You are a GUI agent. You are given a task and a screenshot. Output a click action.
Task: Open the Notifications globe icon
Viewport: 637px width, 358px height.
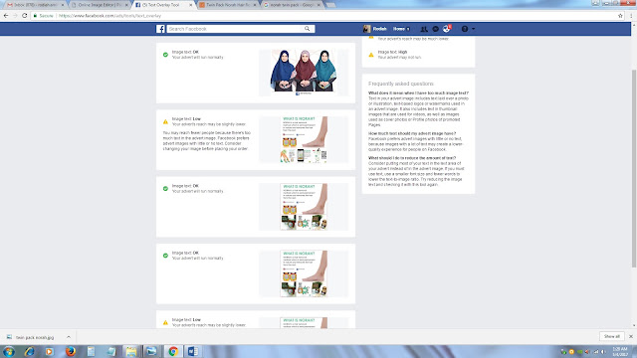[x=446, y=29]
